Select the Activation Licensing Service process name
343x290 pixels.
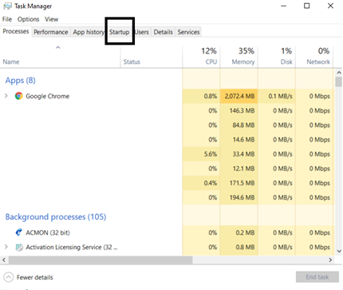click(72, 247)
